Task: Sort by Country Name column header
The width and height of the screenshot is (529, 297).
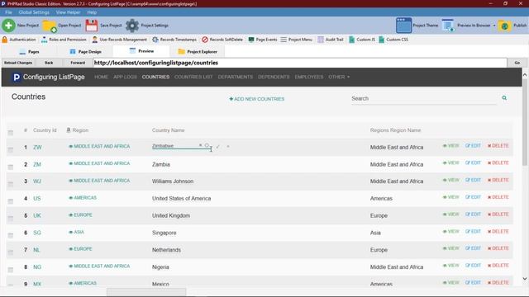Action: click(168, 130)
